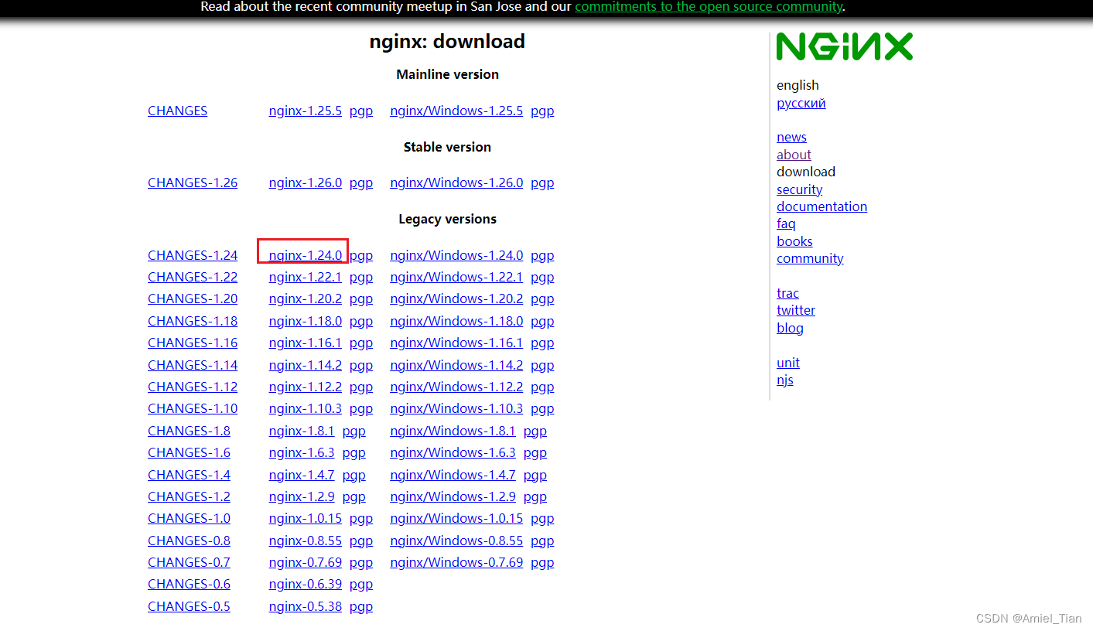
Task: Open CHANGES-1.24 changelog
Action: pos(193,254)
